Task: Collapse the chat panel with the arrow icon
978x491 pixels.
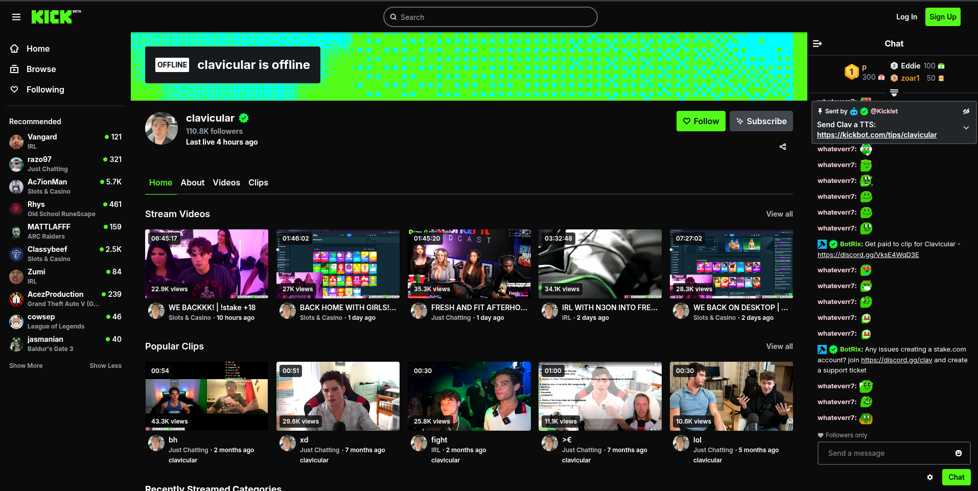Action: coord(818,44)
